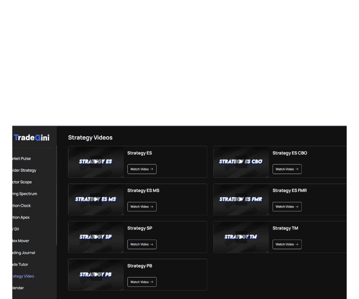Hit the play icon on Strategy SP thumbnail
359x299 pixels.
(x=96, y=237)
